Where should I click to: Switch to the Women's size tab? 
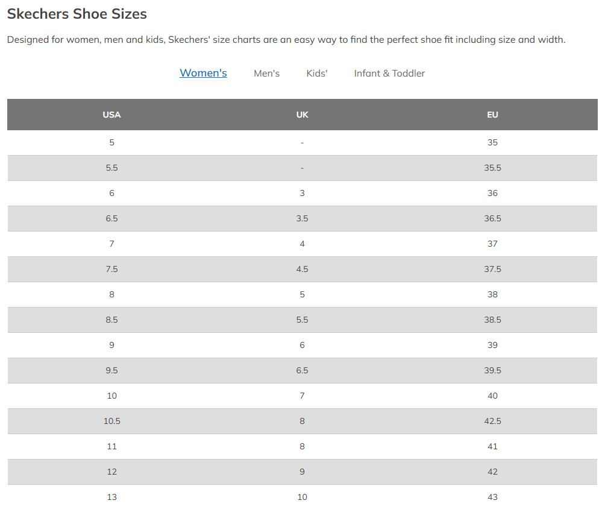point(203,73)
